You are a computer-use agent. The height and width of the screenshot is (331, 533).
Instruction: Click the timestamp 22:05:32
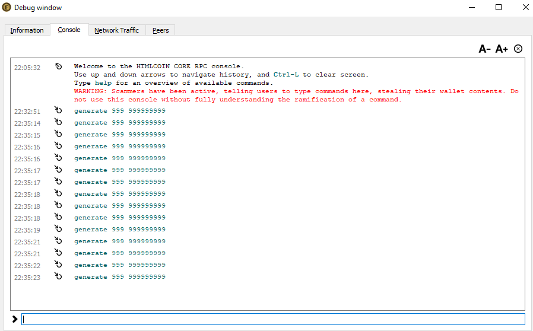pos(27,68)
